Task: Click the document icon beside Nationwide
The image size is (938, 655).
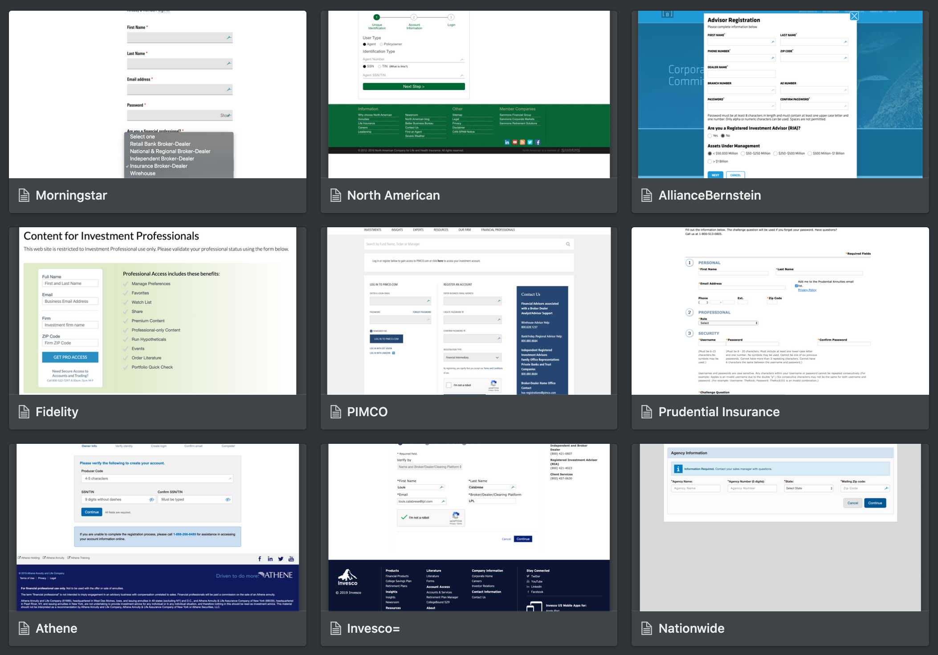Action: coord(647,628)
